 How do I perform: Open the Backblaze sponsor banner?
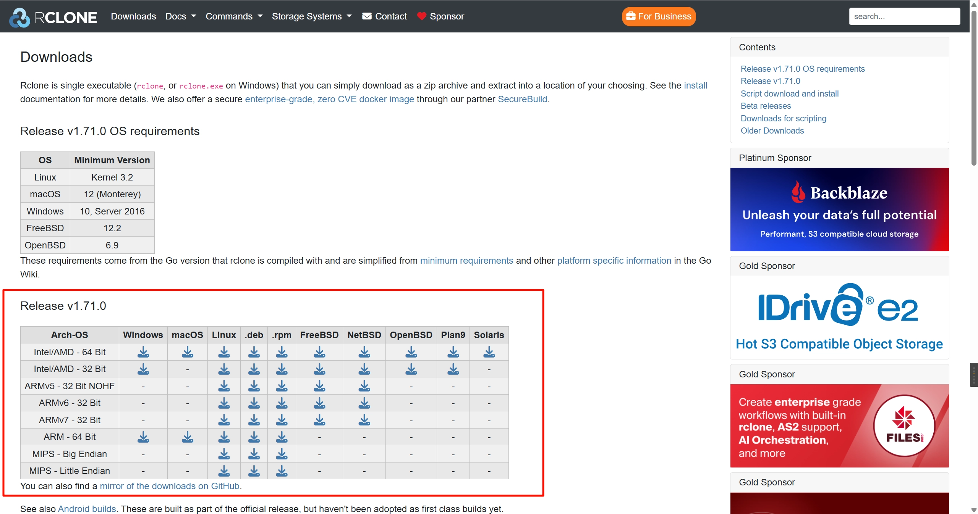[839, 209]
